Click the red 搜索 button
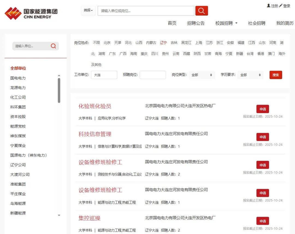The width and height of the screenshot is (295, 234). tap(276, 75)
